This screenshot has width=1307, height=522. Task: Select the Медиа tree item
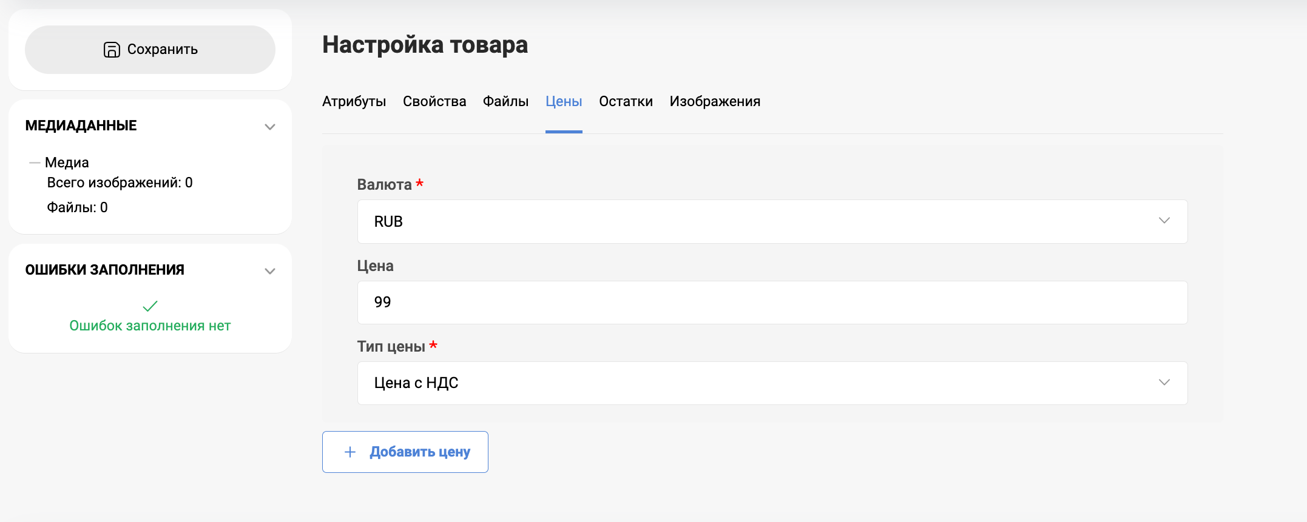click(67, 162)
